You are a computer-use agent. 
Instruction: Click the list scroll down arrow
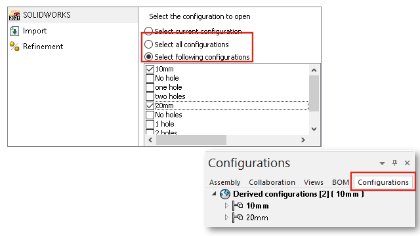(x=314, y=129)
